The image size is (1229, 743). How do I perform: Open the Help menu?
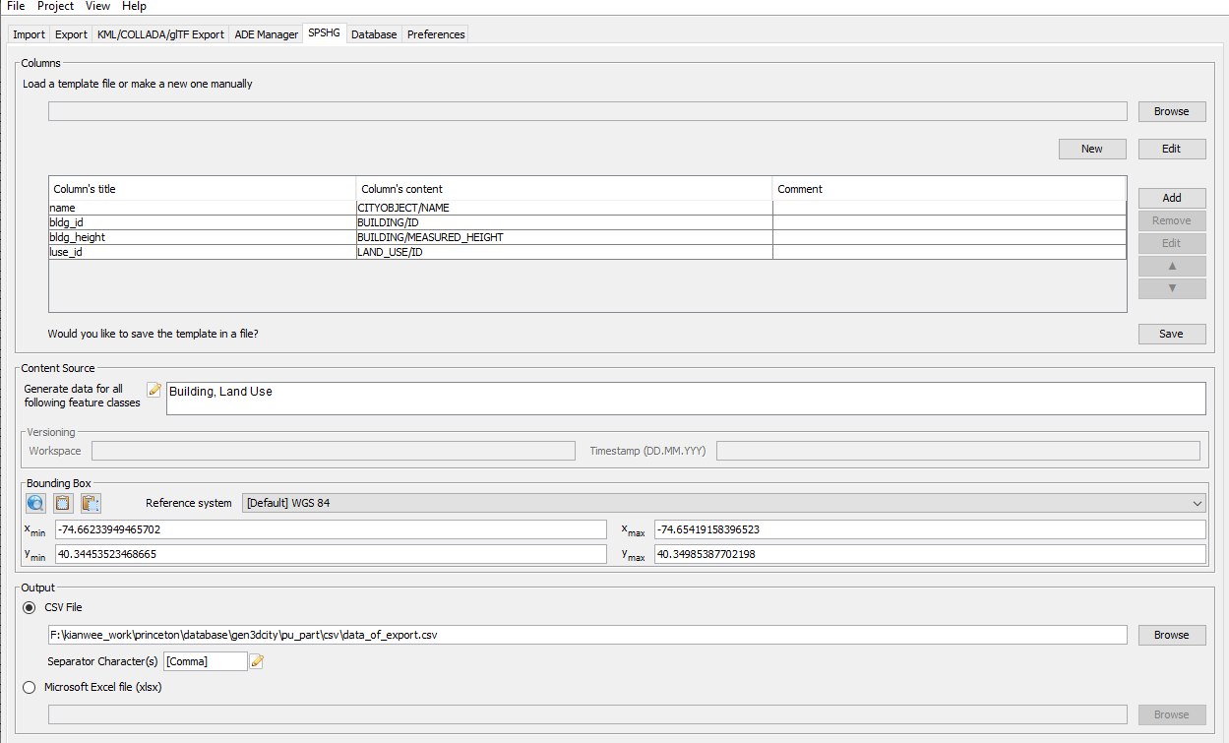point(134,6)
